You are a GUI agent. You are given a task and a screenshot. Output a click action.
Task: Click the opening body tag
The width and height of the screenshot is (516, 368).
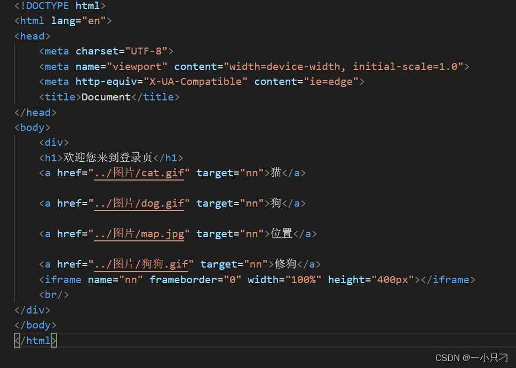(x=32, y=127)
